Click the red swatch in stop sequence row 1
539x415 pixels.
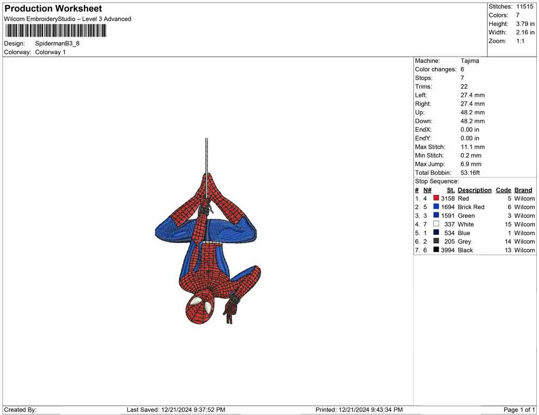click(436, 199)
